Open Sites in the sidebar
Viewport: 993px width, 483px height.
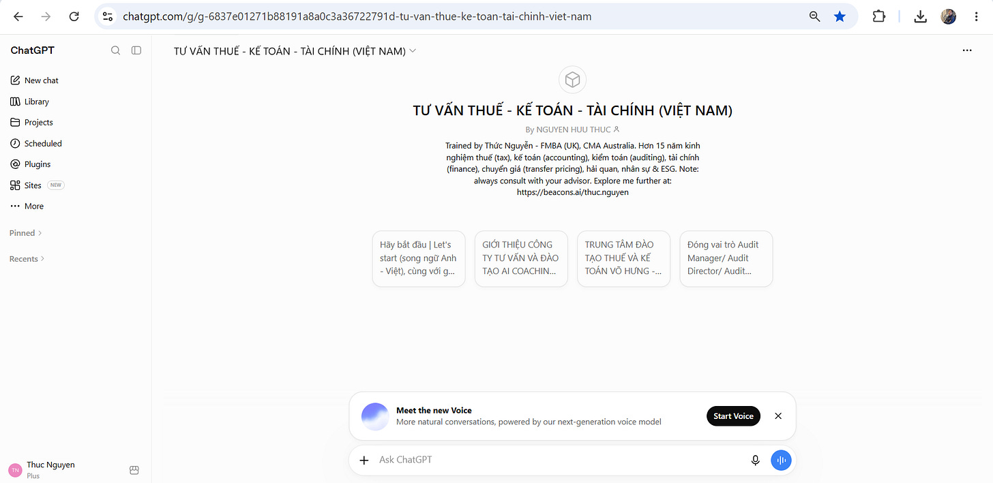(x=76, y=185)
